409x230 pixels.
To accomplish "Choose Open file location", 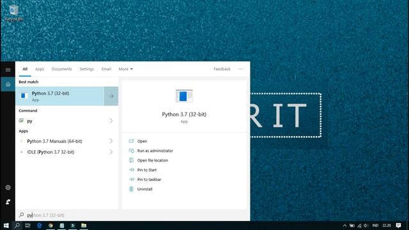I will point(153,160).
